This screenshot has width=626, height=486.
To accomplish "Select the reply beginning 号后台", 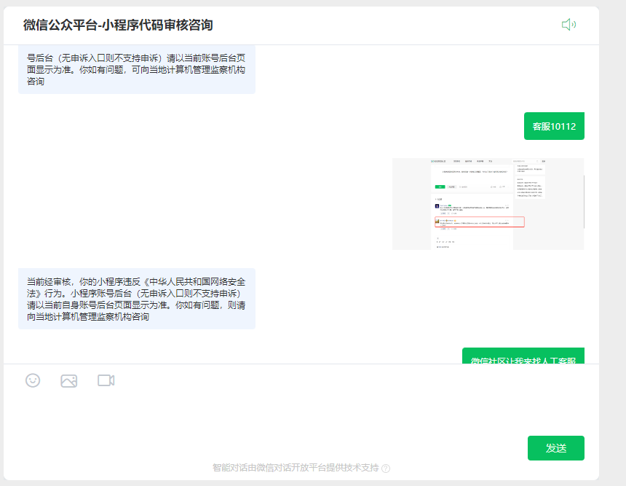I will point(137,69).
